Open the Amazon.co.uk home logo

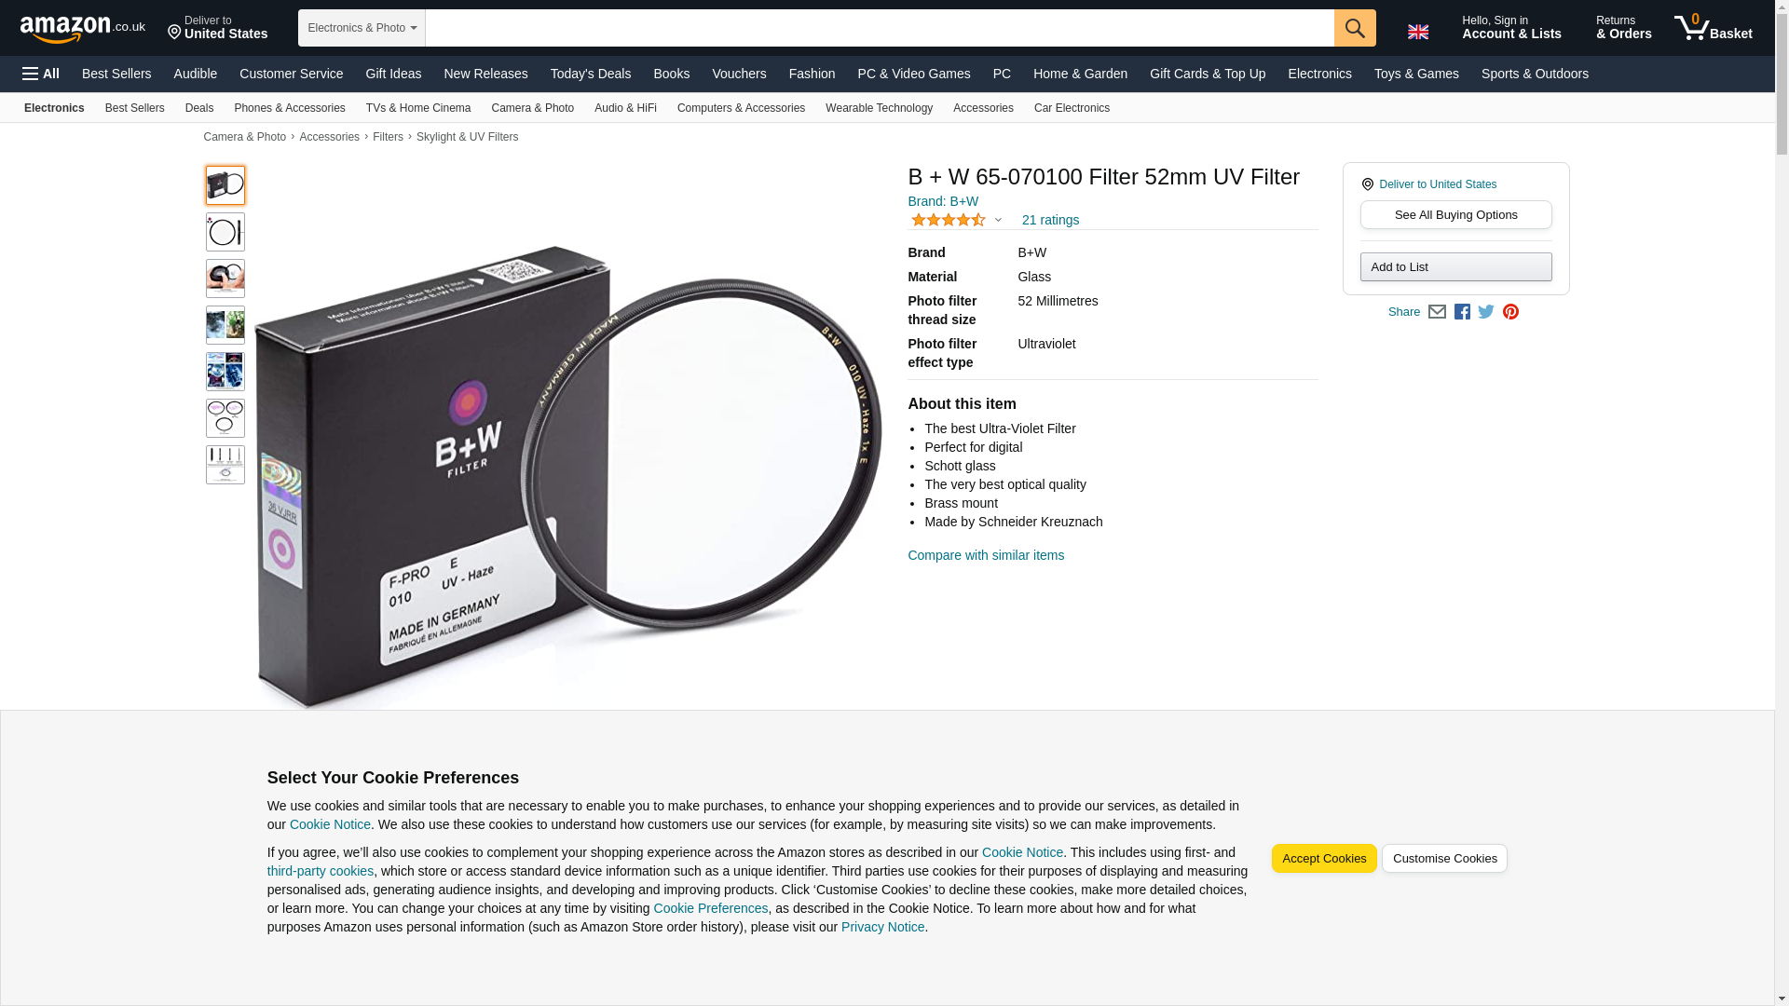[83, 29]
